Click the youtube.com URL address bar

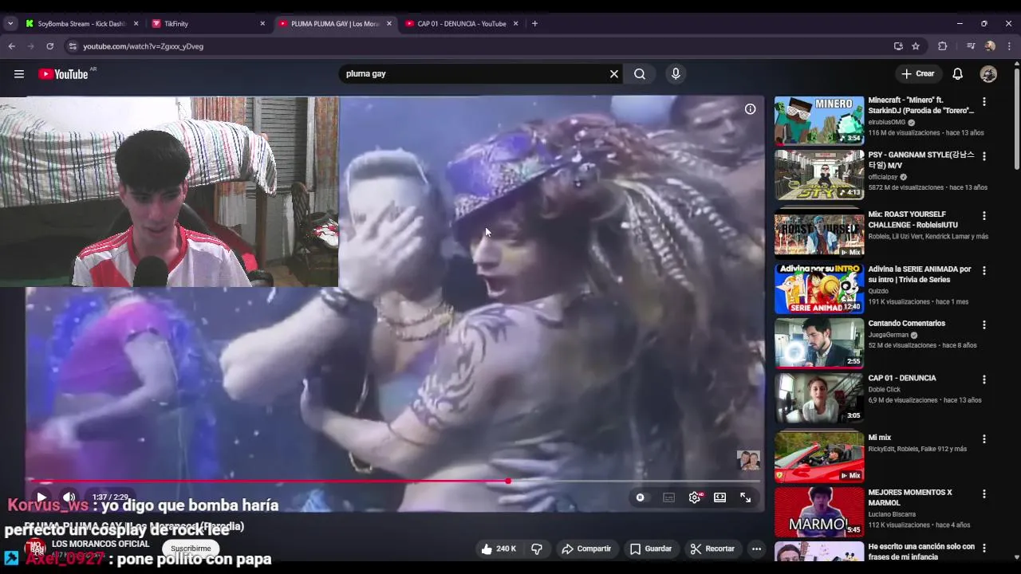[x=479, y=46]
